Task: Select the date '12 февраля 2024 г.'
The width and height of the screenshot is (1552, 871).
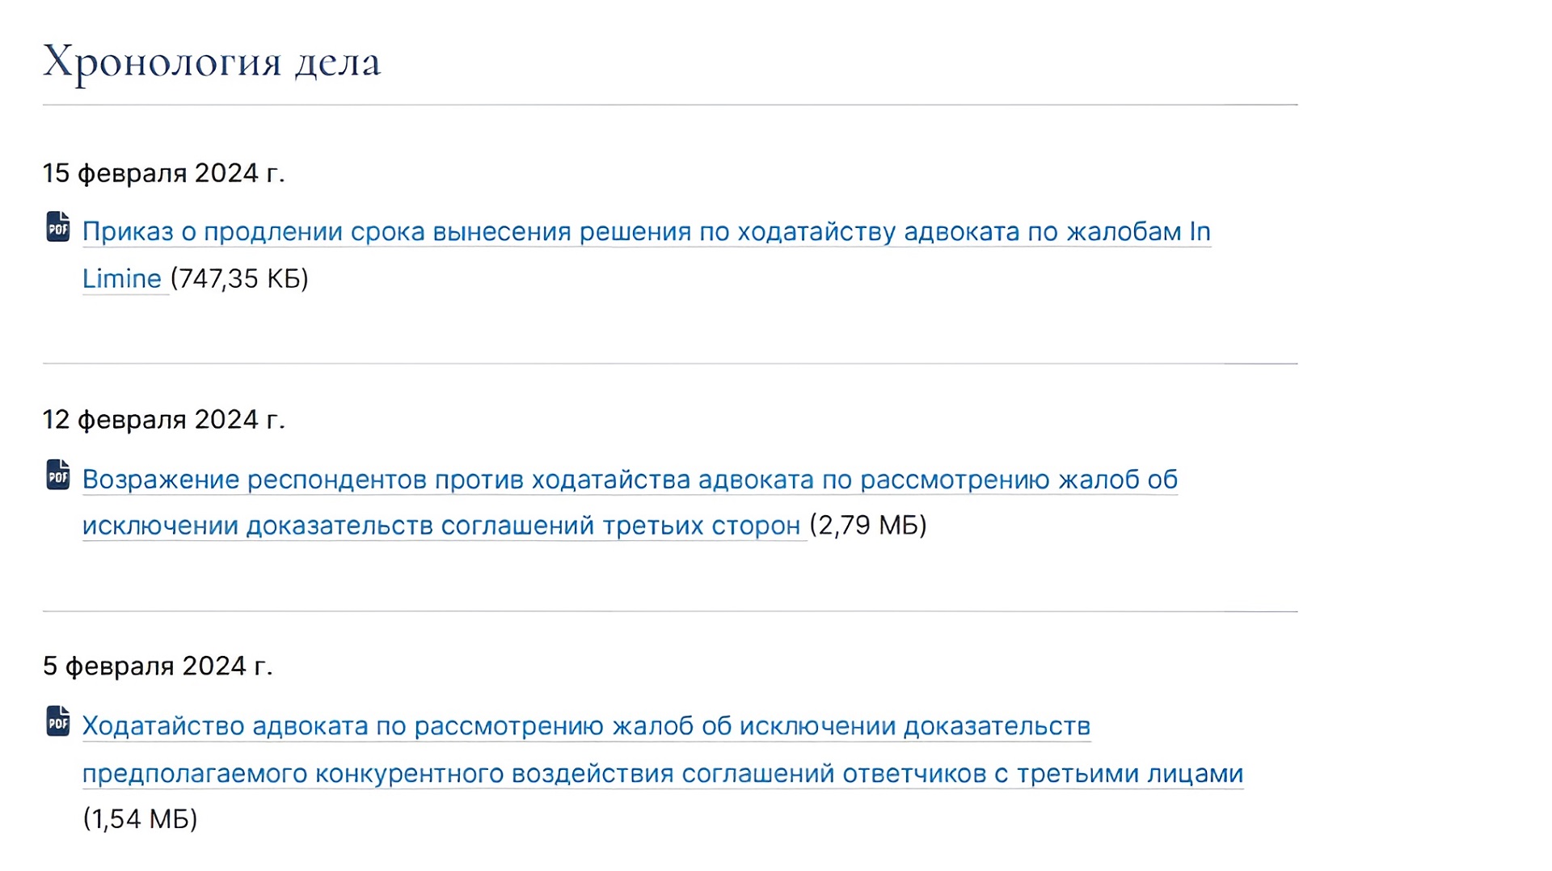Action: point(163,420)
